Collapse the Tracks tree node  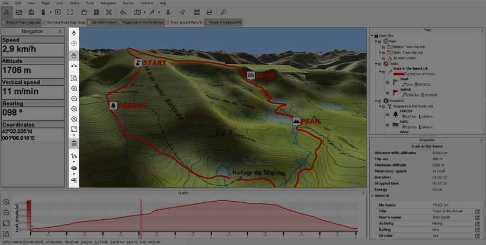pos(376,64)
